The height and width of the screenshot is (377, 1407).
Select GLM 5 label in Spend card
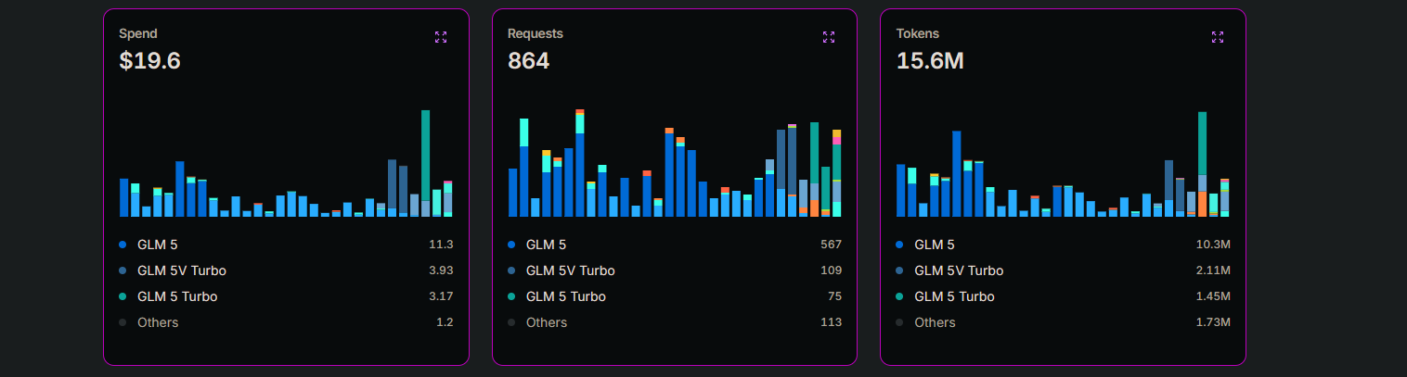[157, 245]
